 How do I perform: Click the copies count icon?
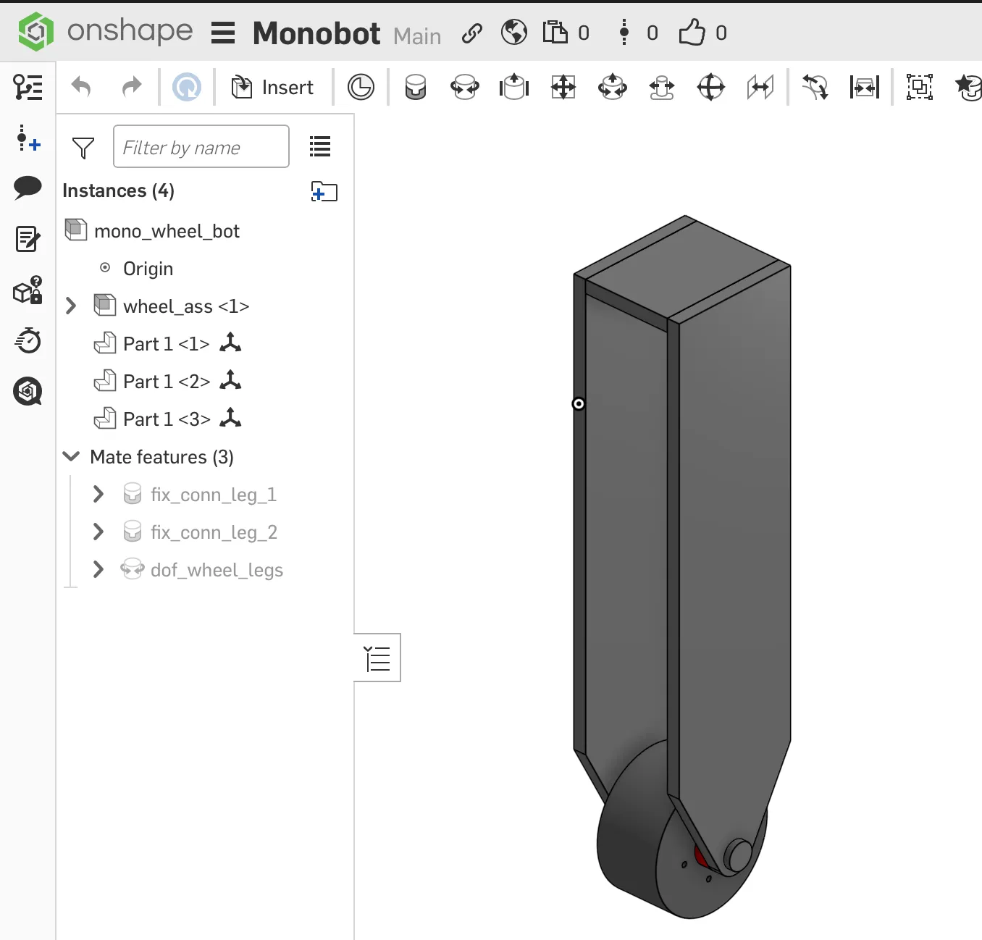click(x=555, y=33)
